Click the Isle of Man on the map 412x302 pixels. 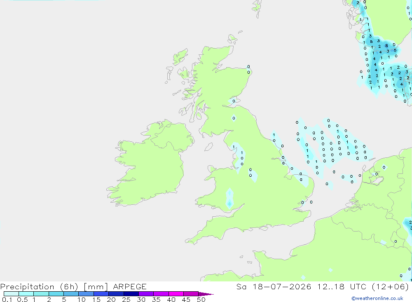tap(208, 147)
